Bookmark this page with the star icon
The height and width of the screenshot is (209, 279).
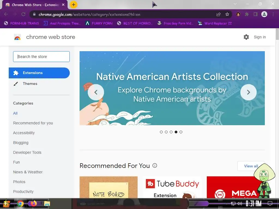(227, 14)
